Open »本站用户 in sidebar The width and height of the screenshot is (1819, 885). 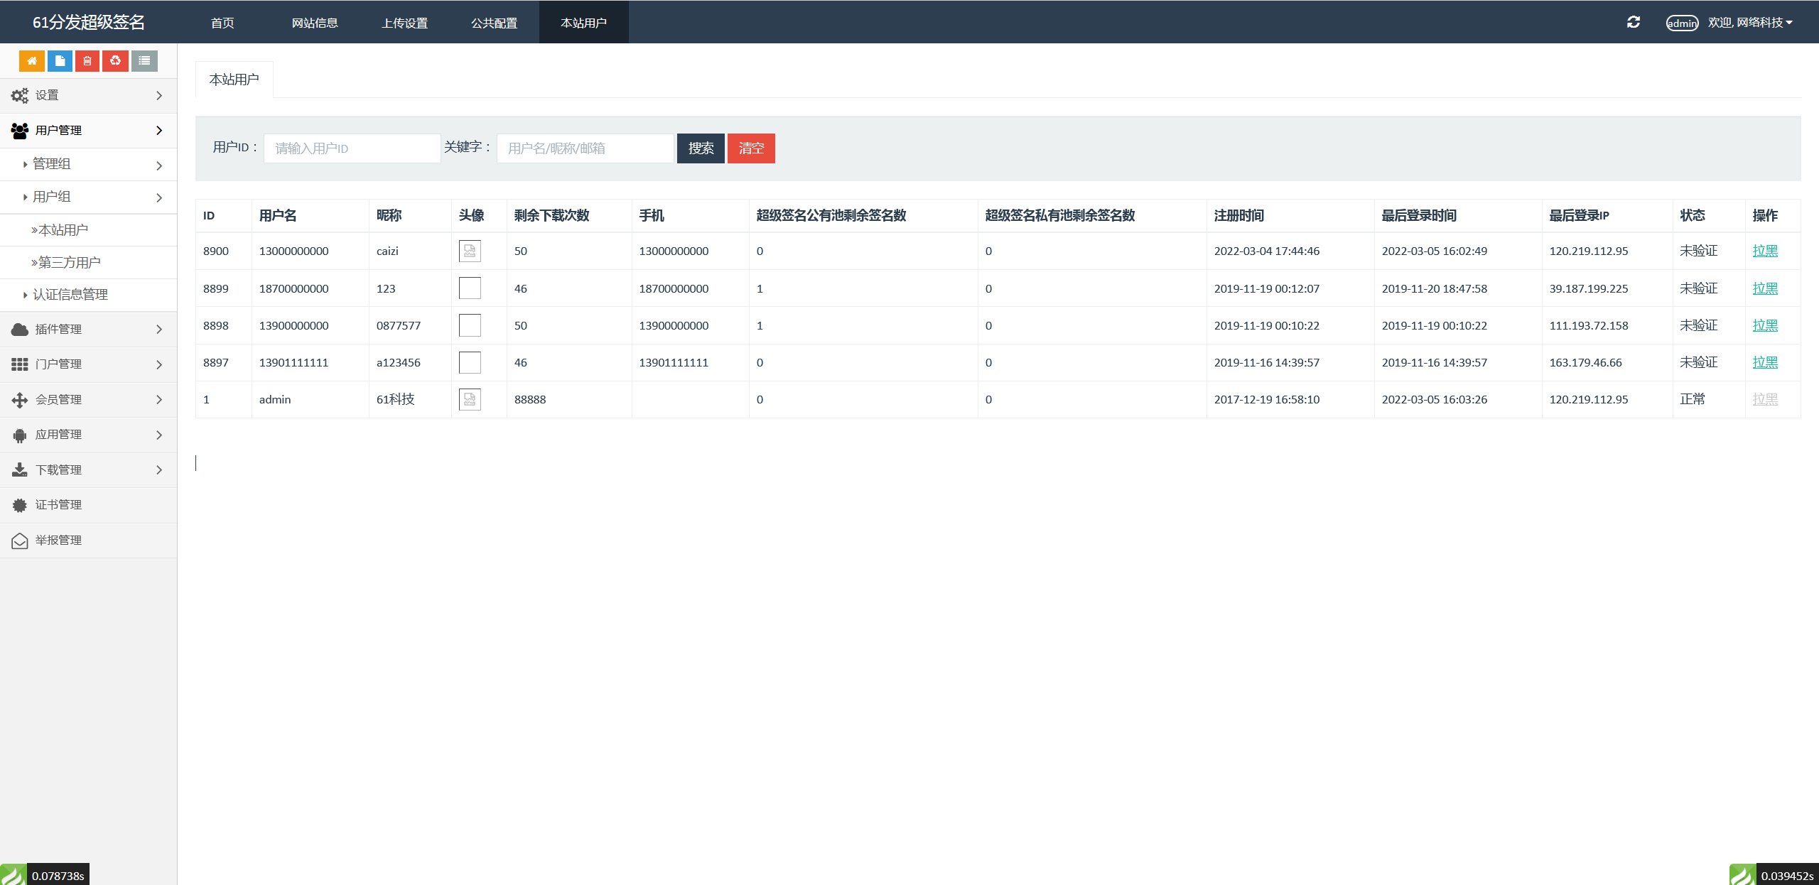click(88, 230)
